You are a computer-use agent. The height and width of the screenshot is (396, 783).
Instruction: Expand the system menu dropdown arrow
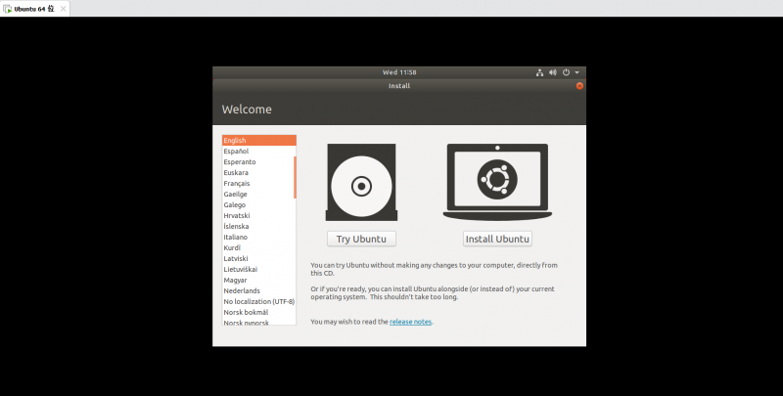(576, 72)
